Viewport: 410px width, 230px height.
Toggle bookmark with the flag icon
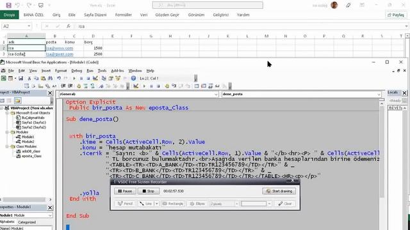coord(101,86)
